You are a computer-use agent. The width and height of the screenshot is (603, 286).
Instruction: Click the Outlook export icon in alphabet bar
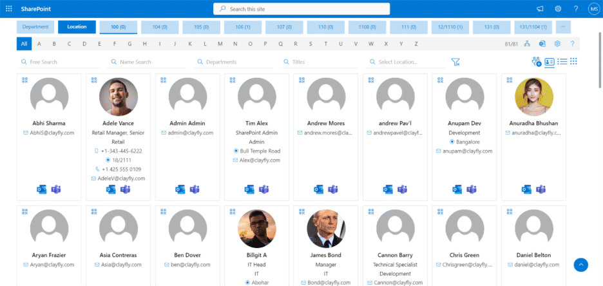click(x=542, y=44)
